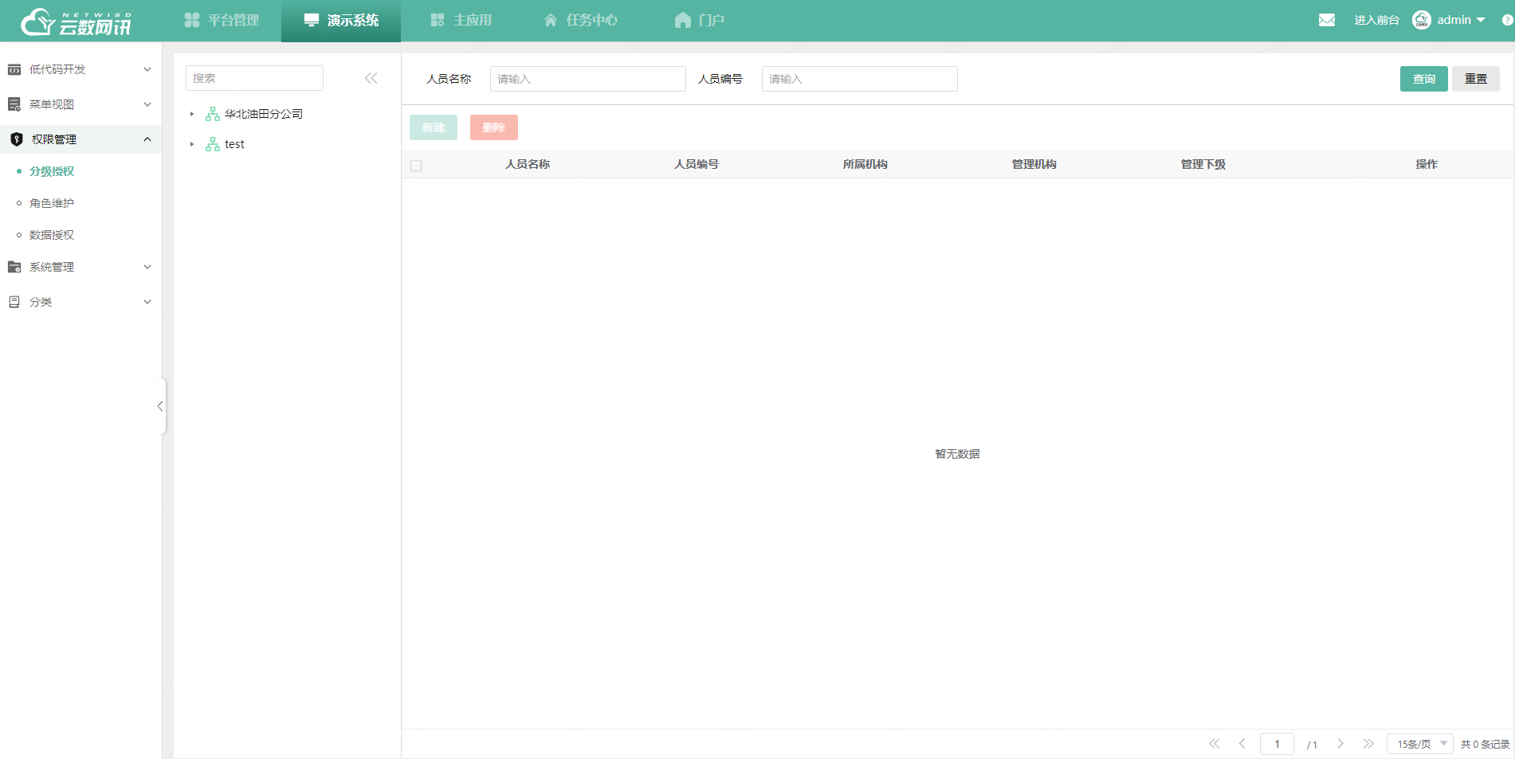Collapse the organization tree panel with double-chevron

(371, 78)
